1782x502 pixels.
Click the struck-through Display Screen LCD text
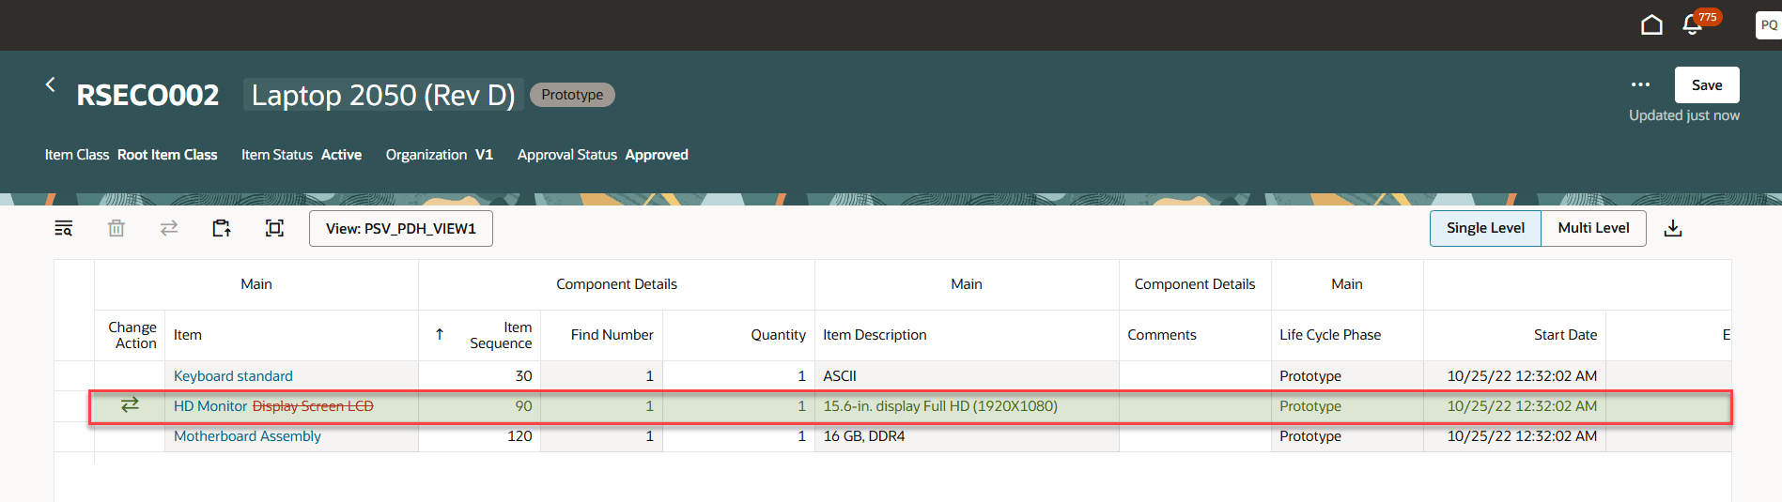[313, 405]
